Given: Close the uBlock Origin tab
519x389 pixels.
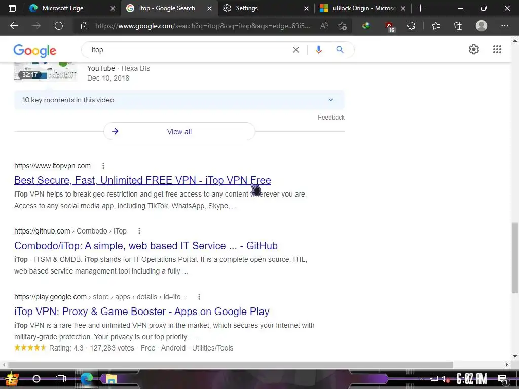Looking at the screenshot, I should click(403, 8).
